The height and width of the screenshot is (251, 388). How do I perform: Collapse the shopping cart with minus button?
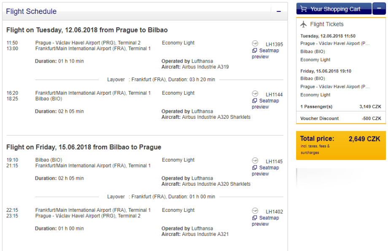pos(379,9)
